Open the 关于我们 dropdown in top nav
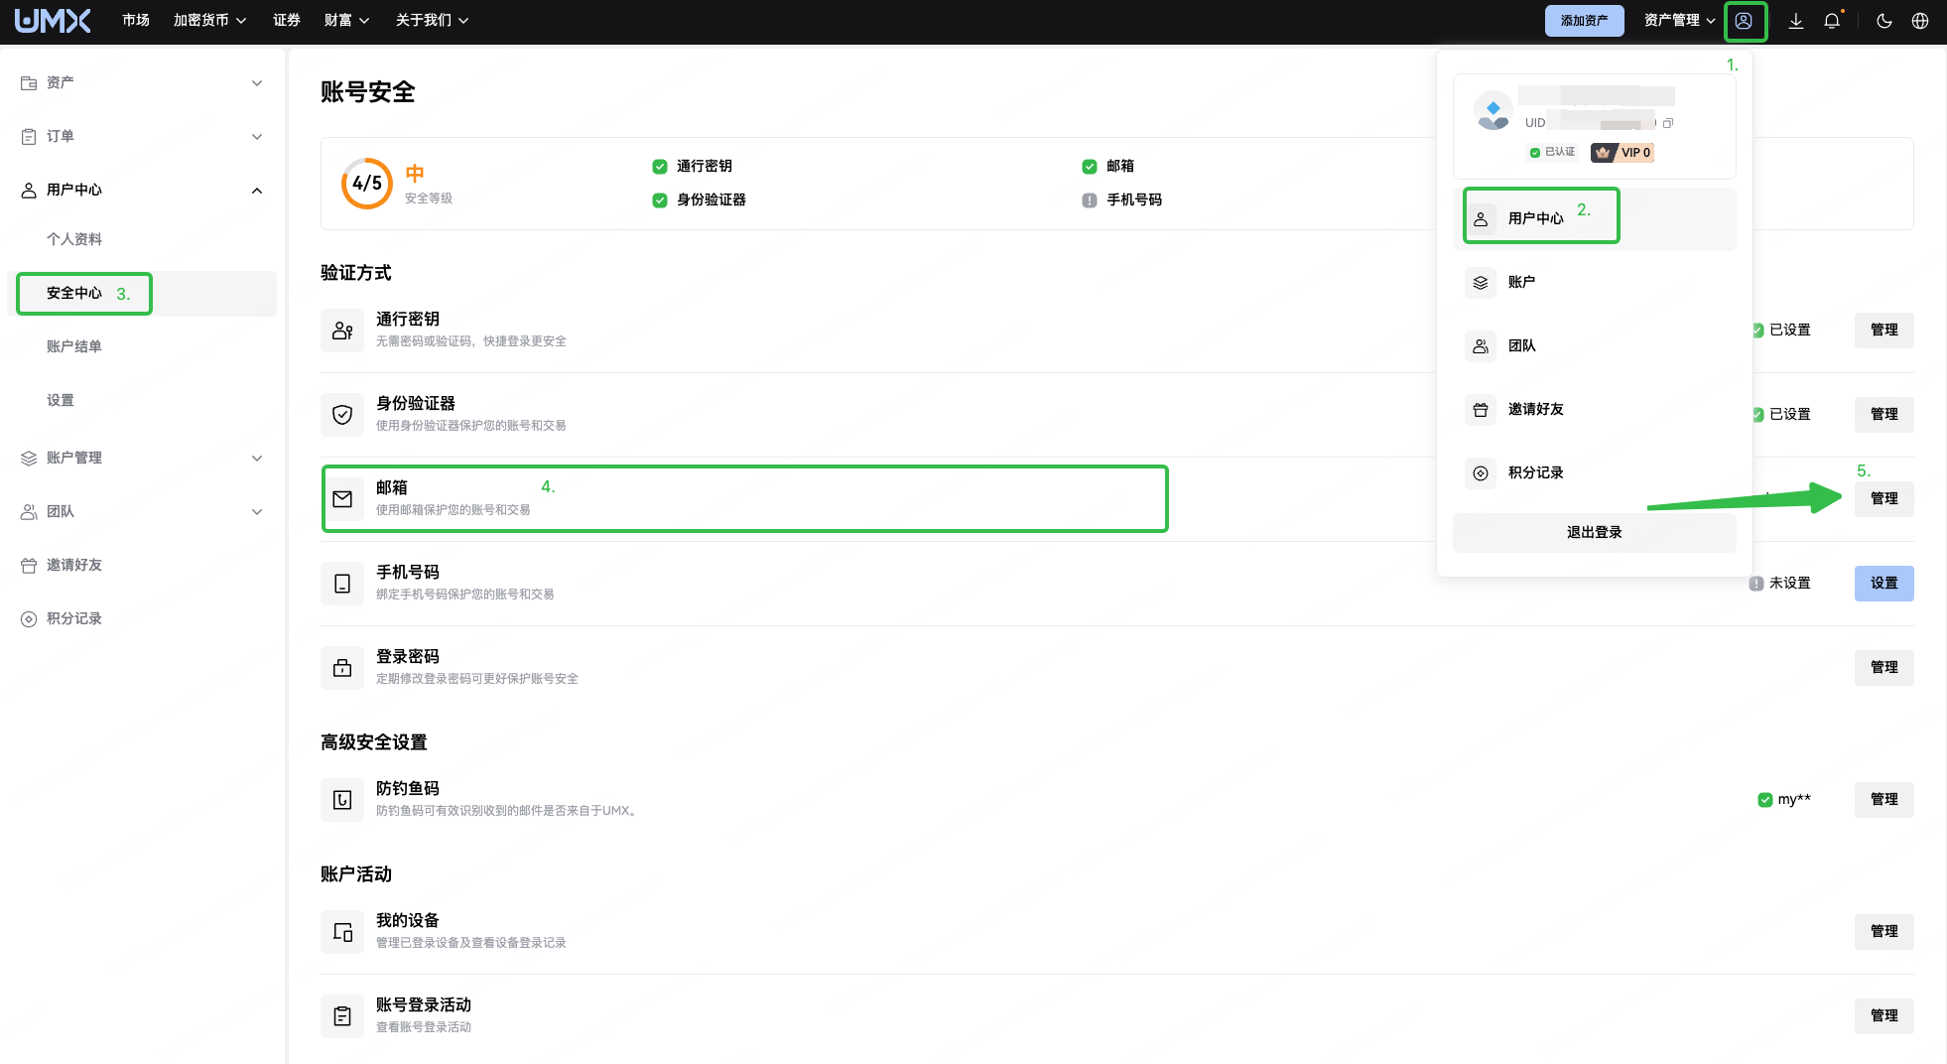Image resolution: width=1947 pixels, height=1064 pixels. click(x=432, y=21)
